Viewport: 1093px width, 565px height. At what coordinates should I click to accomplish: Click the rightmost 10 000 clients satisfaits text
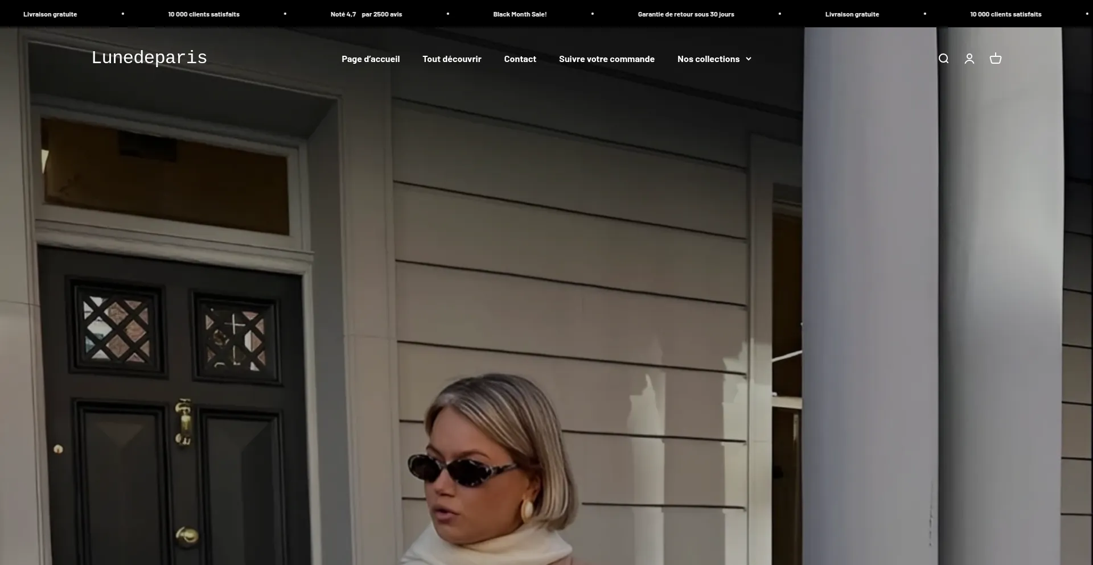1005,14
